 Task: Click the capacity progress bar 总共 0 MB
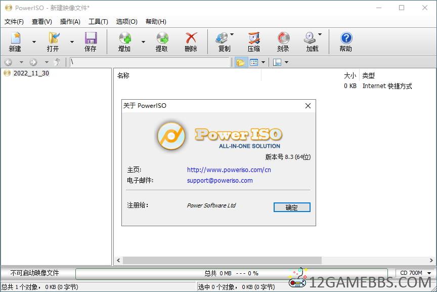pyautogui.click(x=231, y=273)
